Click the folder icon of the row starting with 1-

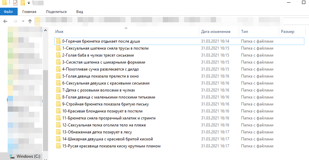(58, 48)
